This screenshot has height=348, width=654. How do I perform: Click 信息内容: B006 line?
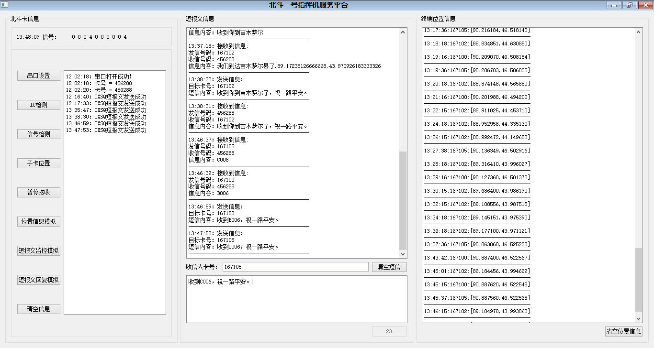[209, 193]
